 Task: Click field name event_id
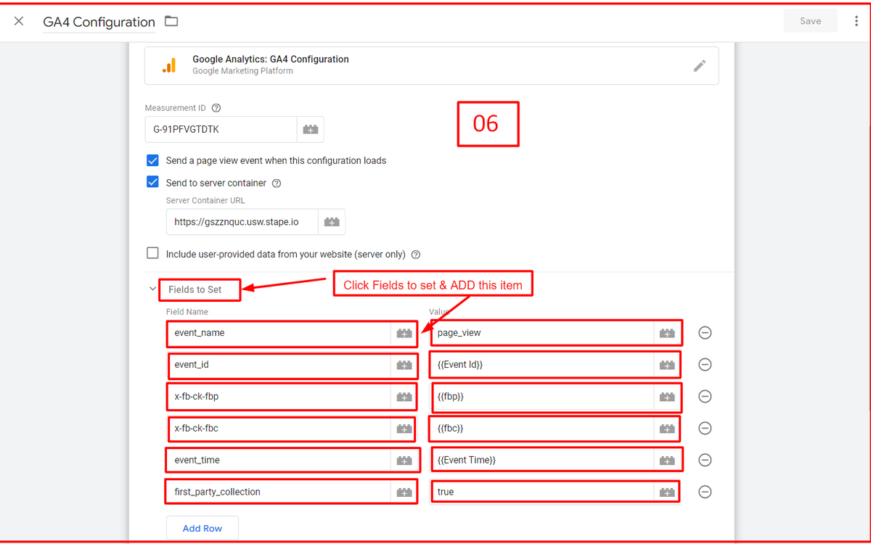pos(278,365)
